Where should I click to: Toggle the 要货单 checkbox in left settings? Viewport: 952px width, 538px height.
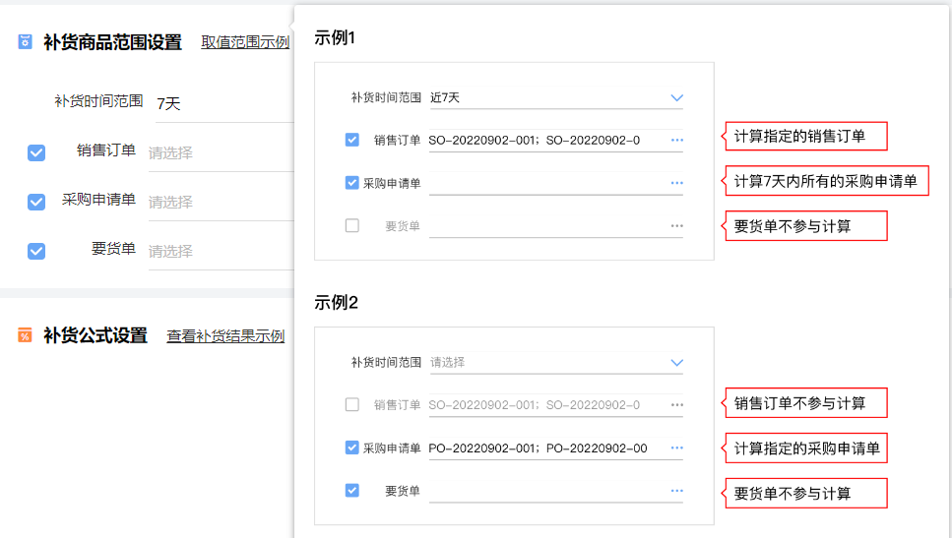36,251
